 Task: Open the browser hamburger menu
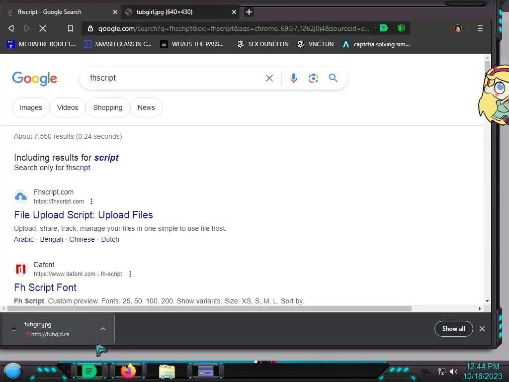tap(480, 28)
